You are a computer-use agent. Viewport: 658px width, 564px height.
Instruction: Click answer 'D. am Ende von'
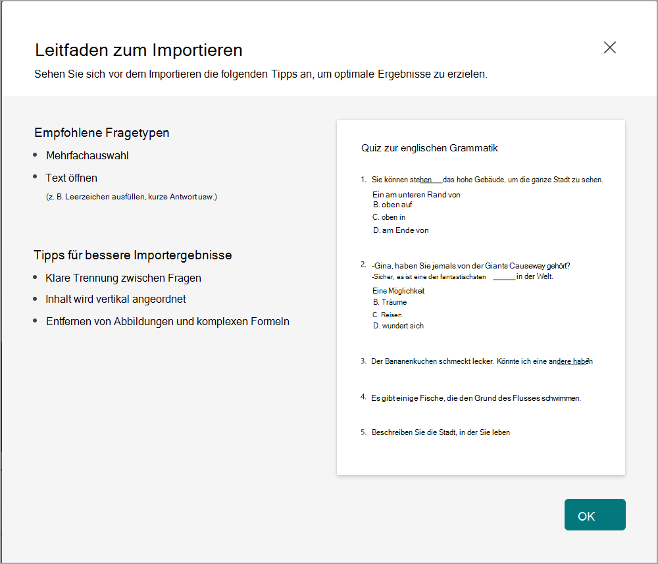point(401,230)
